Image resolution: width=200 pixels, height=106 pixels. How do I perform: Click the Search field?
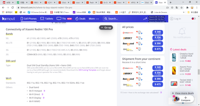click(x=122, y=19)
